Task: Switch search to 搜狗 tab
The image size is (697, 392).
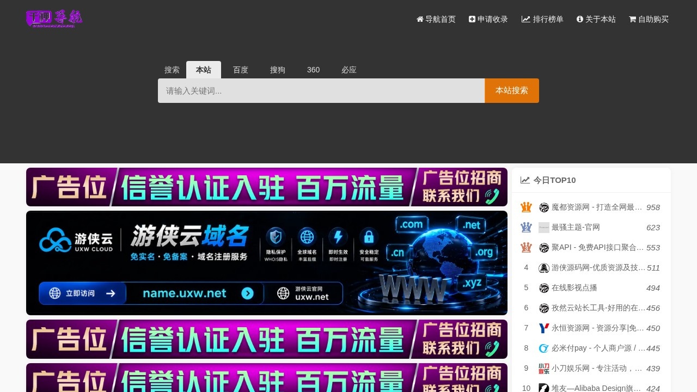Action: pos(278,70)
